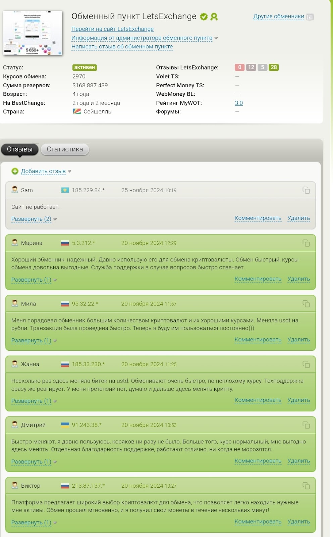Open MyWOT rating 3.0 link
Screen dimensions: 333x537
point(239,103)
